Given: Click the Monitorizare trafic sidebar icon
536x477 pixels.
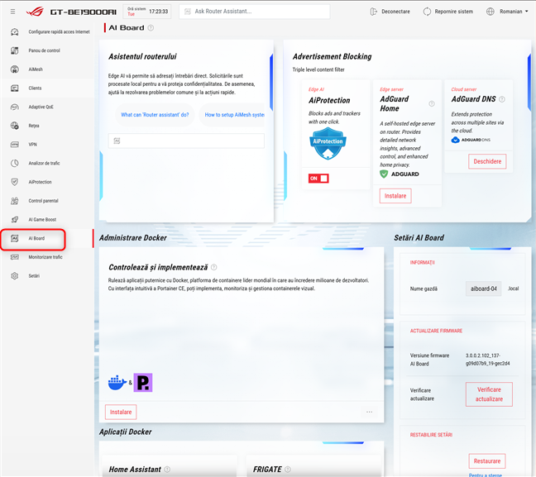Looking at the screenshot, I should (x=14, y=257).
